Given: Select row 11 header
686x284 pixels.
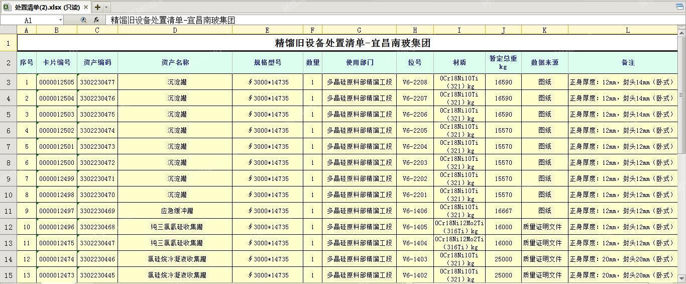Looking at the screenshot, I should tap(9, 211).
